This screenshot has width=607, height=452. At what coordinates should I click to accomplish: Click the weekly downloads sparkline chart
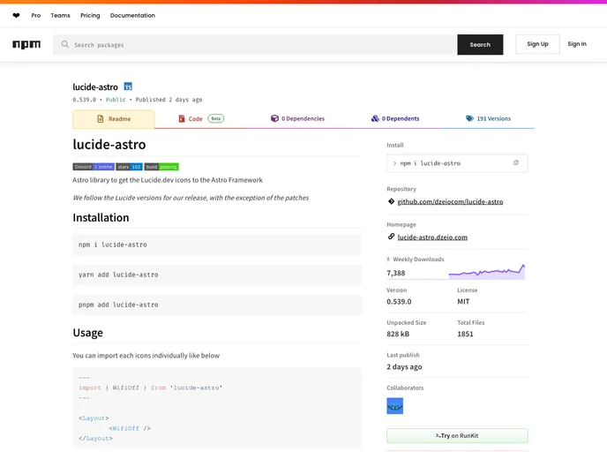pos(487,272)
